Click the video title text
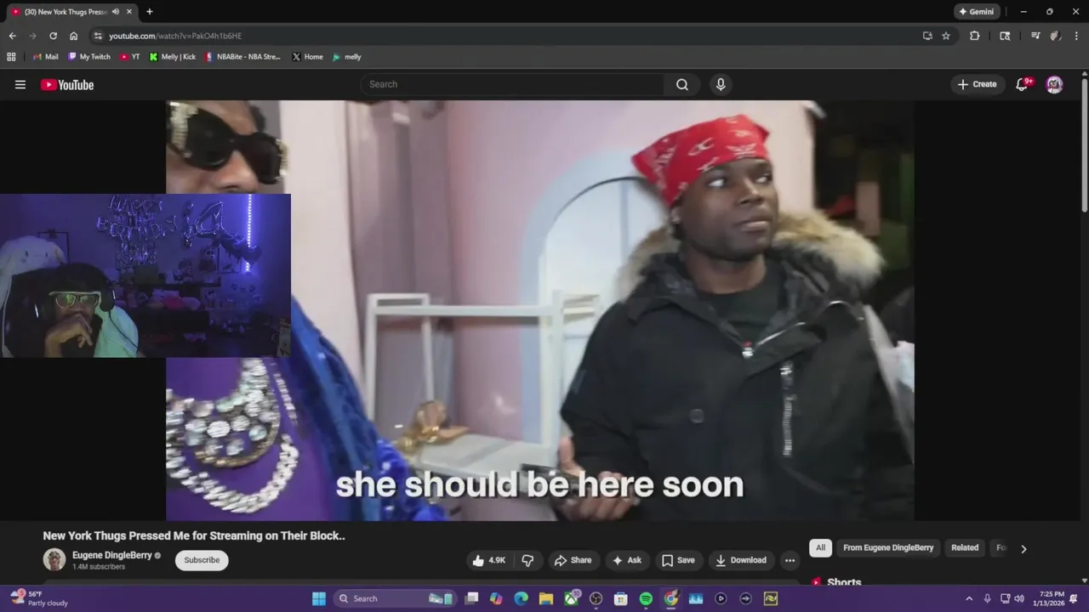The width and height of the screenshot is (1089, 612). pyautogui.click(x=194, y=535)
